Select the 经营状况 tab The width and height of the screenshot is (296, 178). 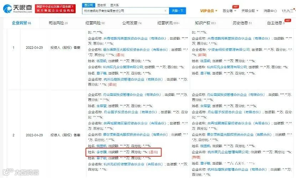168,23
